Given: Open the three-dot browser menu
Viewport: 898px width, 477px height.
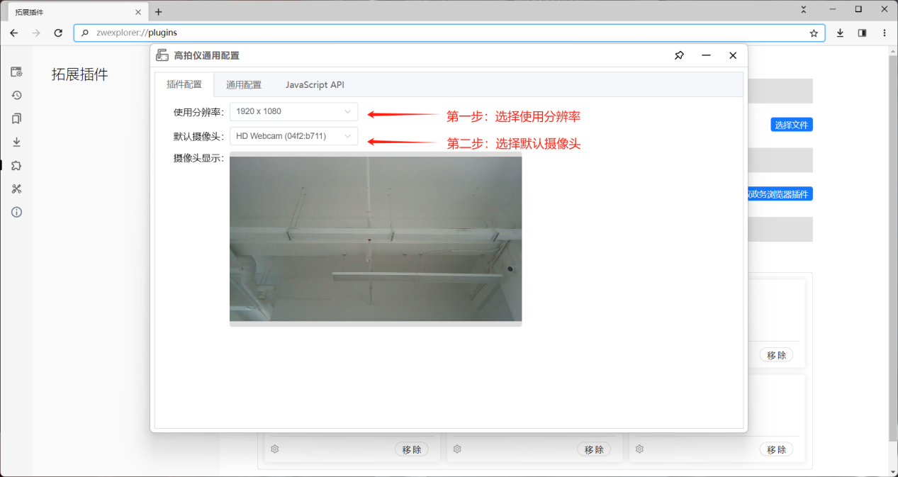Looking at the screenshot, I should pos(885,33).
